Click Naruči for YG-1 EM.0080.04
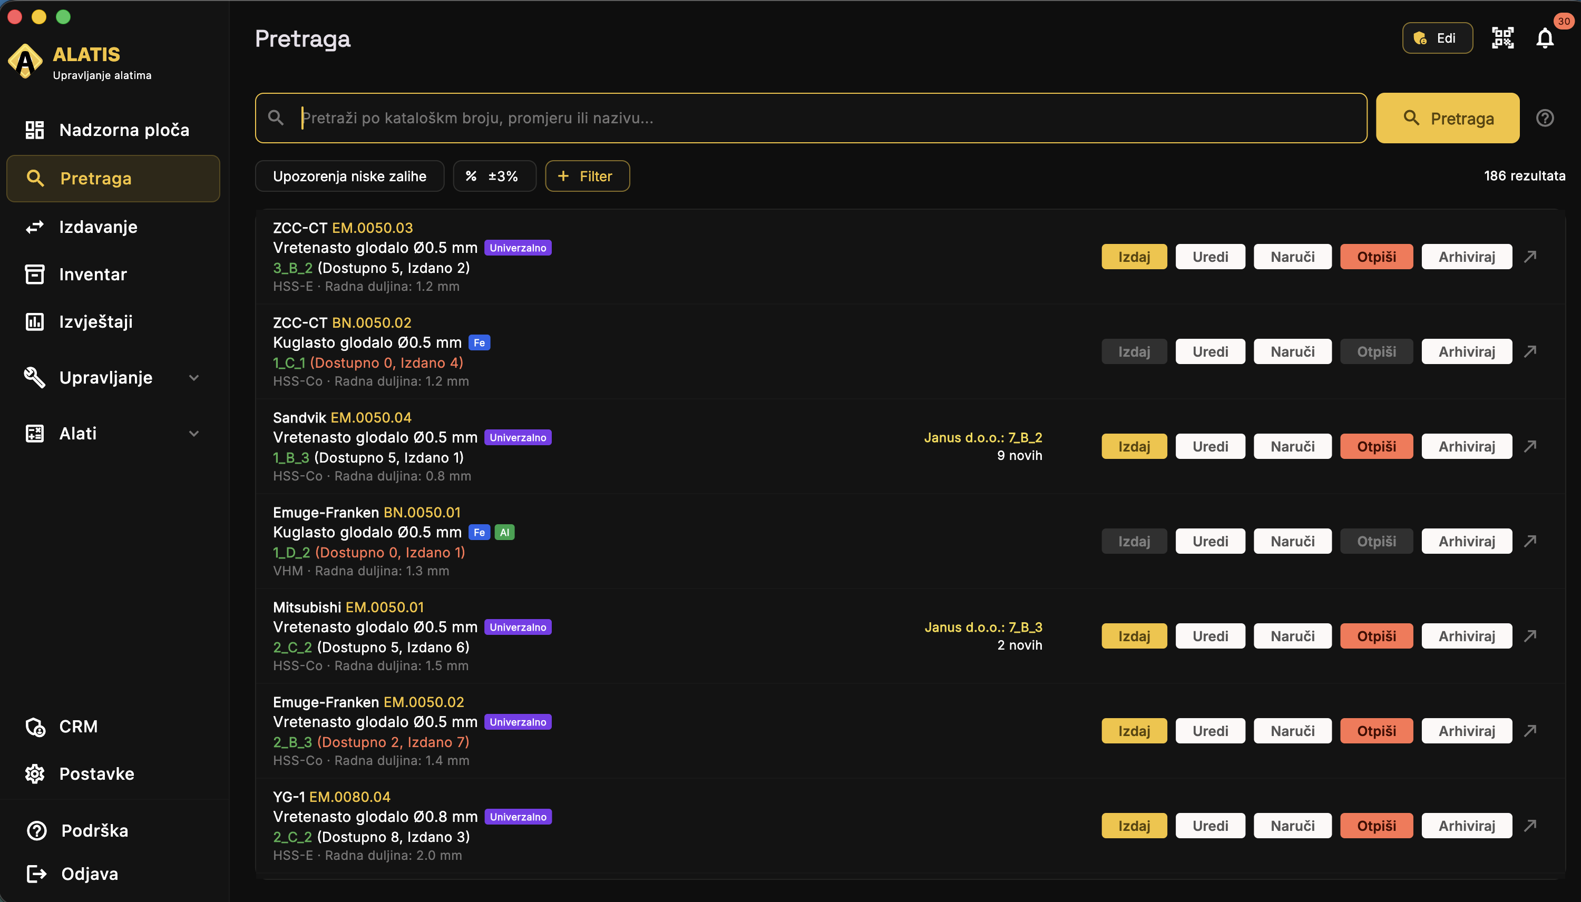 (1292, 825)
